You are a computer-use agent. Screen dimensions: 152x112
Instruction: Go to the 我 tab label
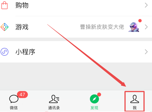tap(135, 108)
